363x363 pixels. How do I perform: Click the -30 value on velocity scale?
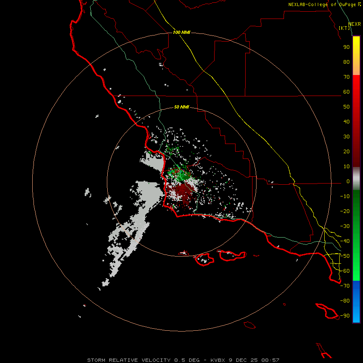345,226
